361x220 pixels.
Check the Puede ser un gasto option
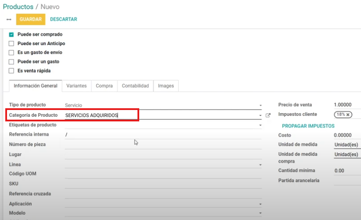[11, 62]
